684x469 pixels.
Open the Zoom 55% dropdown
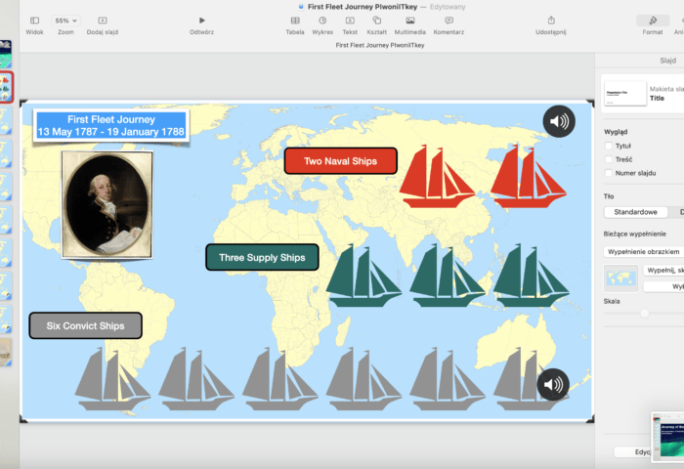65,21
